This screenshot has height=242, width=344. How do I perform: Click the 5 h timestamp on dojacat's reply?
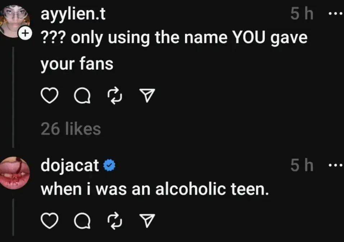click(x=302, y=166)
